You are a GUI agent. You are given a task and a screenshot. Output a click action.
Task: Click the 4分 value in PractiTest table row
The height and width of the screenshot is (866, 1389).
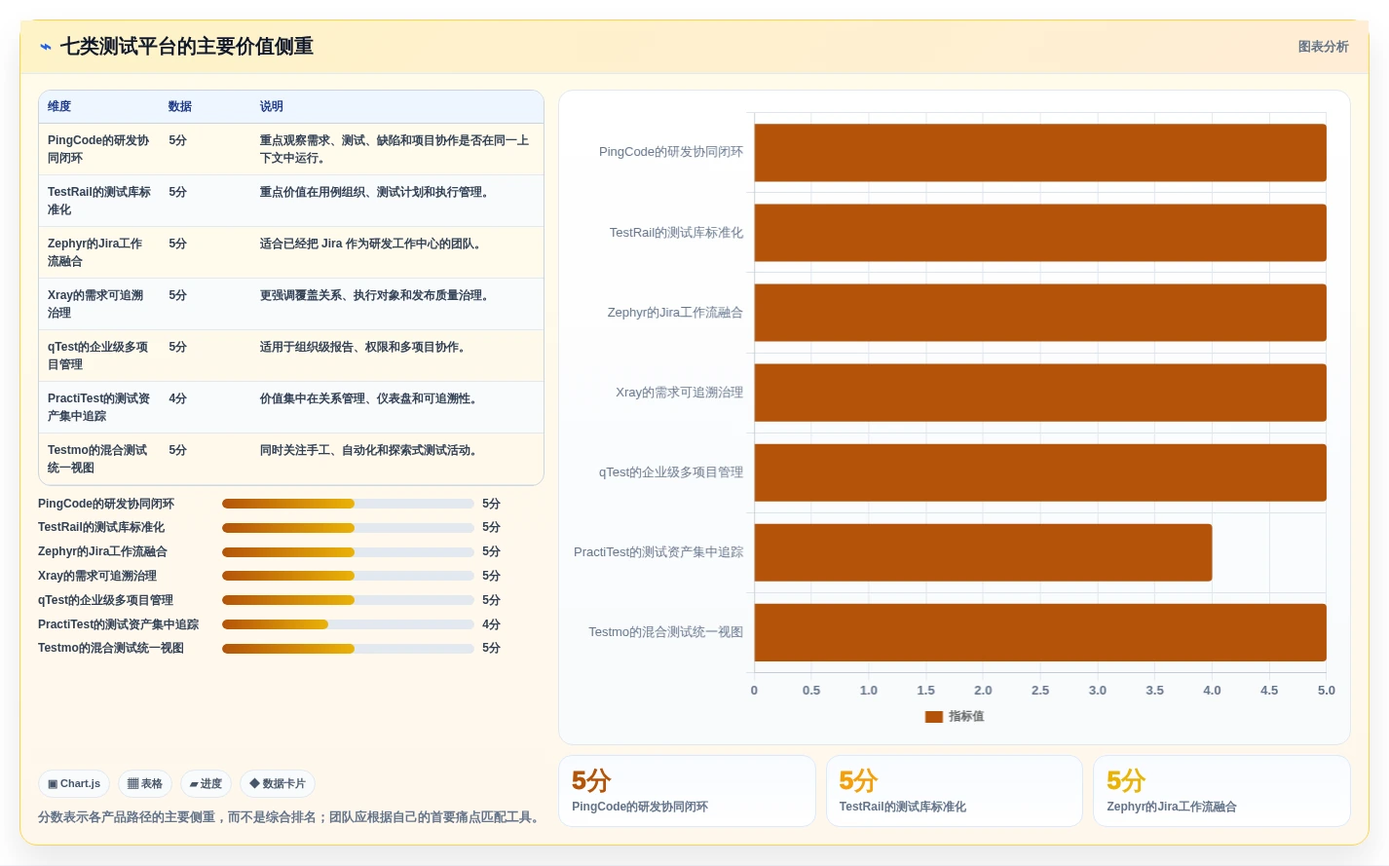click(x=177, y=398)
